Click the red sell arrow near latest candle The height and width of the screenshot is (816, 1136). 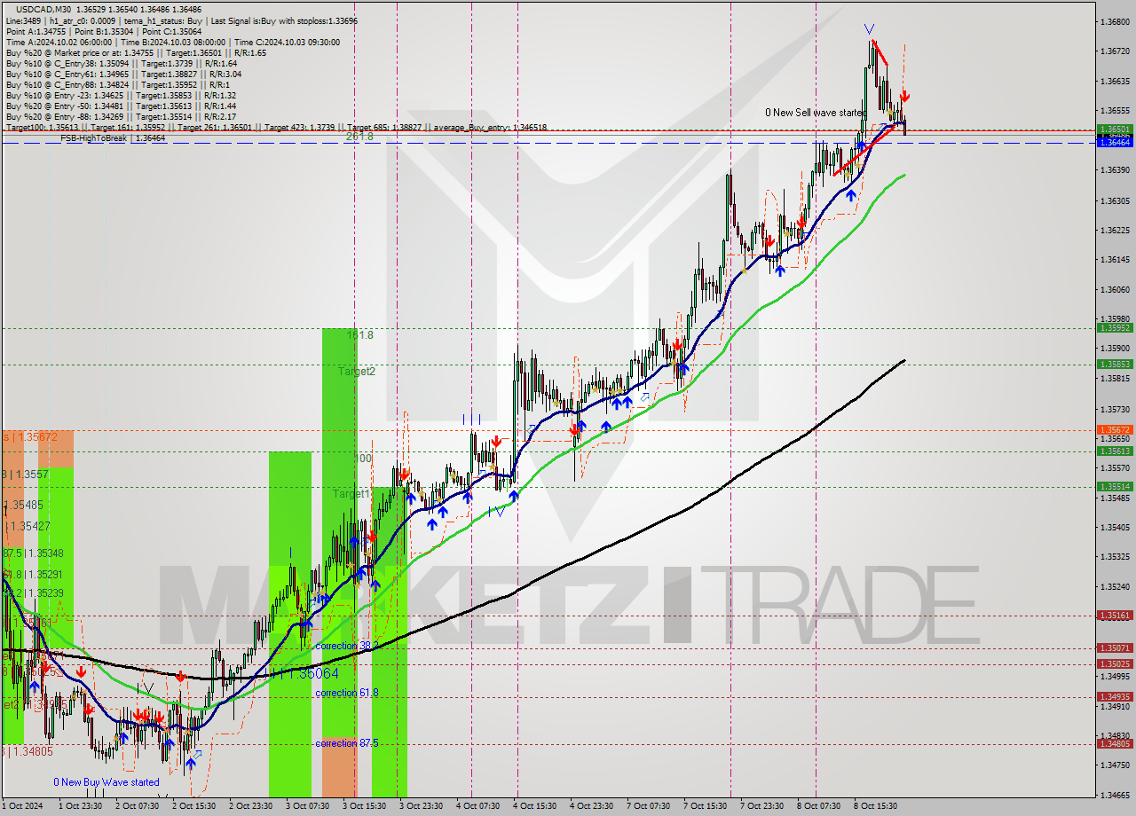point(904,96)
